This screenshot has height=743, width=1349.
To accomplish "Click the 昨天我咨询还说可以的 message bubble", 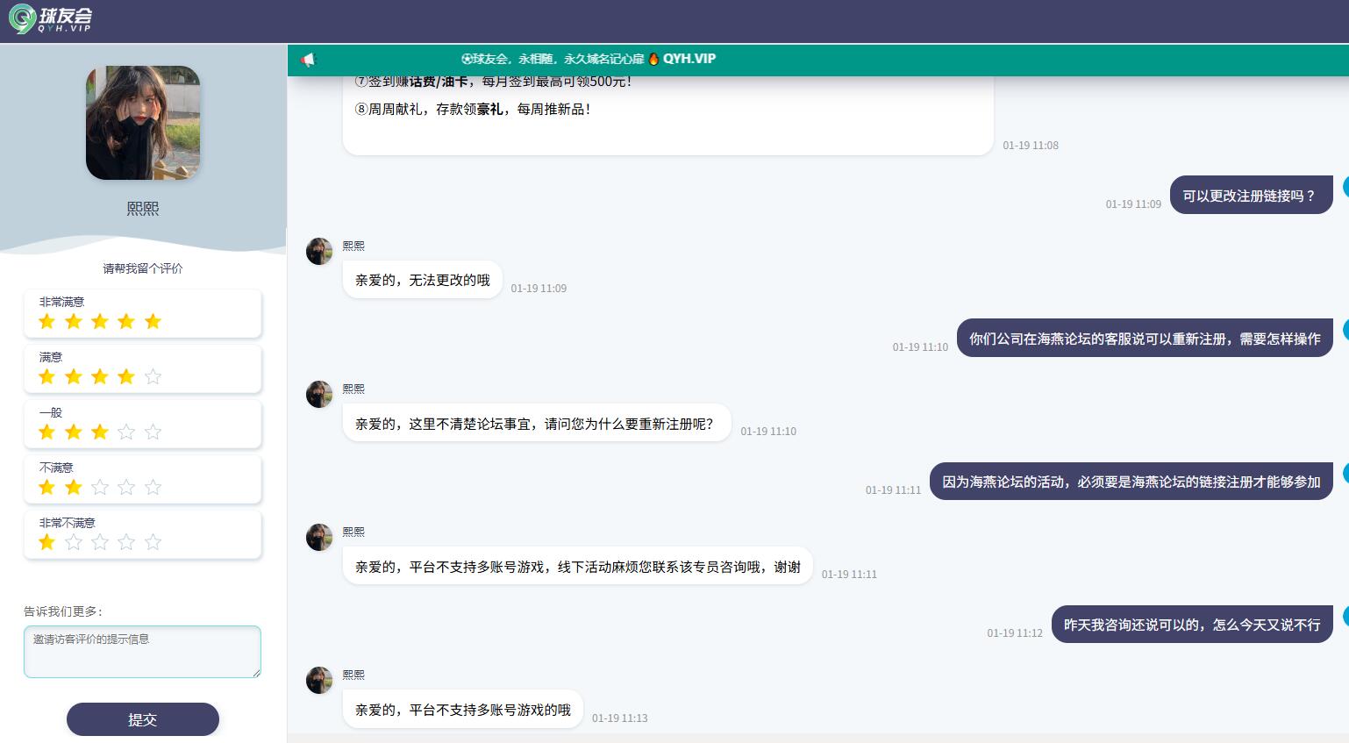I will 1191,625.
